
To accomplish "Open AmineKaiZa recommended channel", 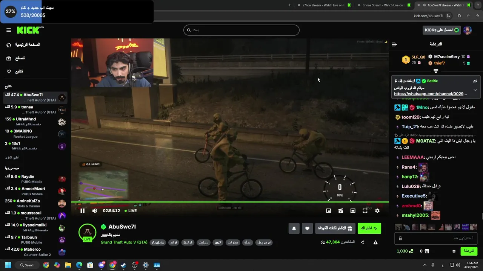I will point(35,203).
